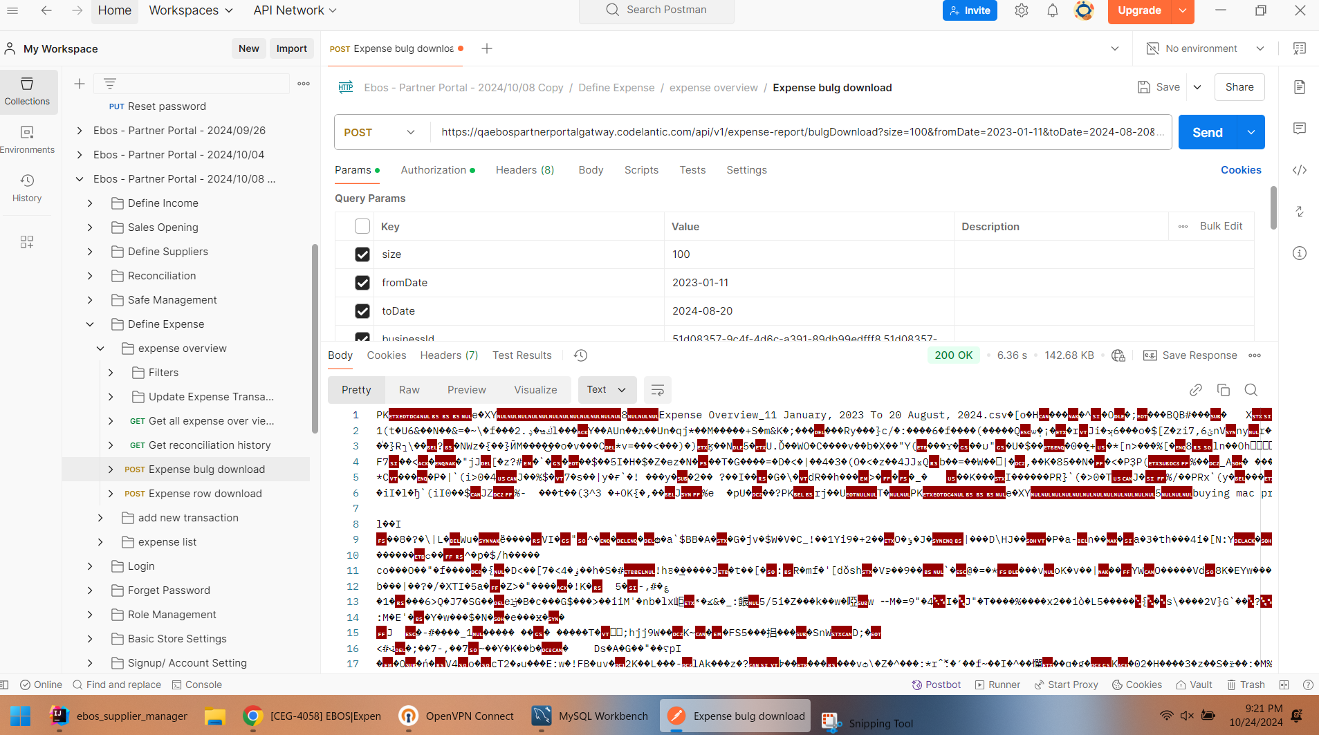This screenshot has width=1319, height=735.
Task: Open response more options ellipsis
Action: (1255, 355)
